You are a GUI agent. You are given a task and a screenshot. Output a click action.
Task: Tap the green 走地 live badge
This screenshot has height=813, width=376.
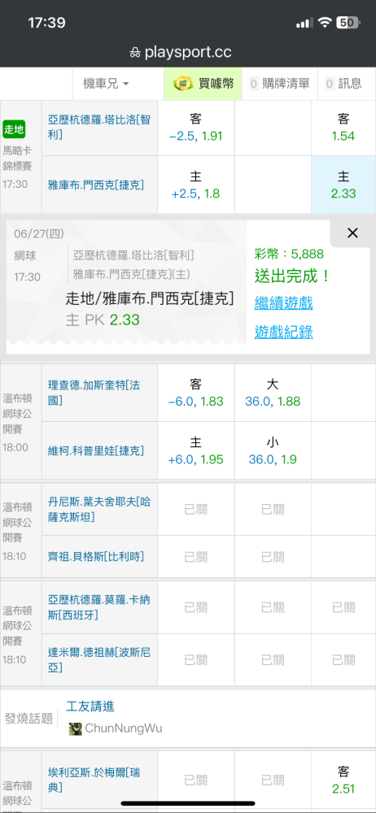coord(14,129)
